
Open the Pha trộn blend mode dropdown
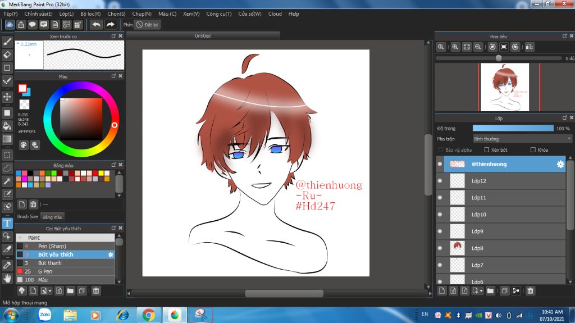(x=522, y=139)
